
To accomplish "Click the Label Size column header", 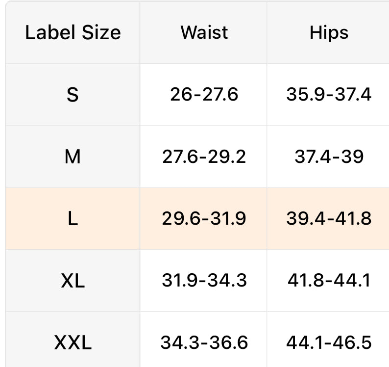I will tap(73, 33).
